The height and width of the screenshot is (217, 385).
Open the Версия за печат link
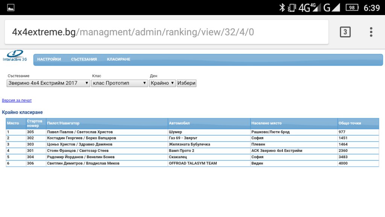(17, 100)
